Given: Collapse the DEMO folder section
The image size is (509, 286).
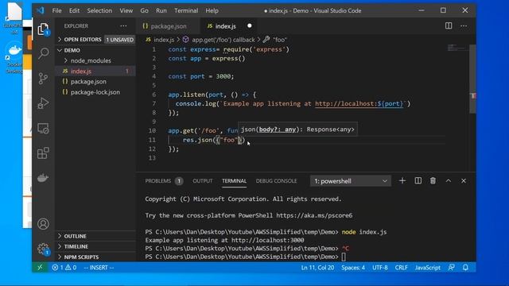Looking at the screenshot, I should tap(95, 50).
